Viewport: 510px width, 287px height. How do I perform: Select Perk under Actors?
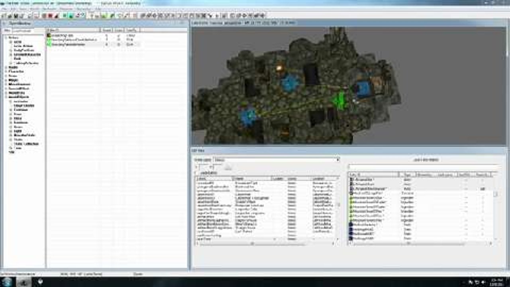(x=17, y=59)
